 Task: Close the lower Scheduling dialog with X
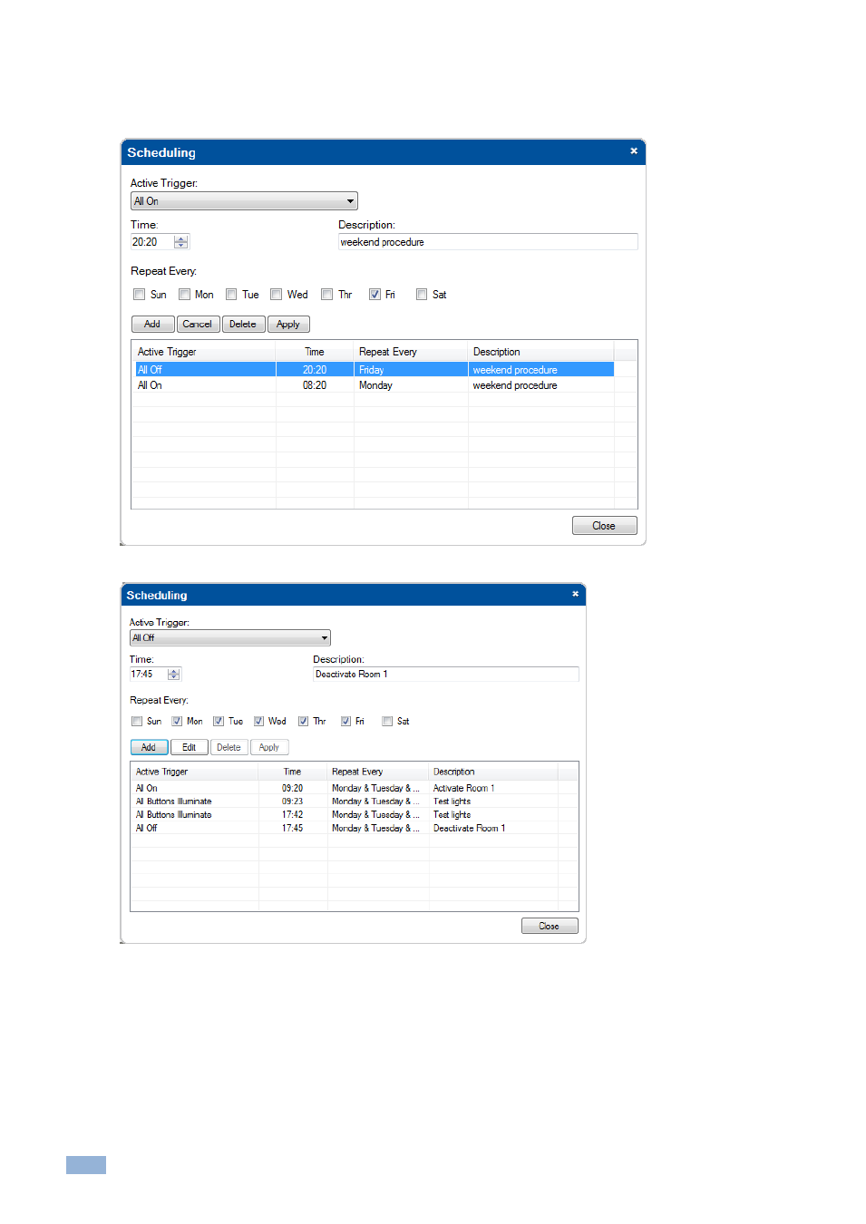[x=575, y=594]
